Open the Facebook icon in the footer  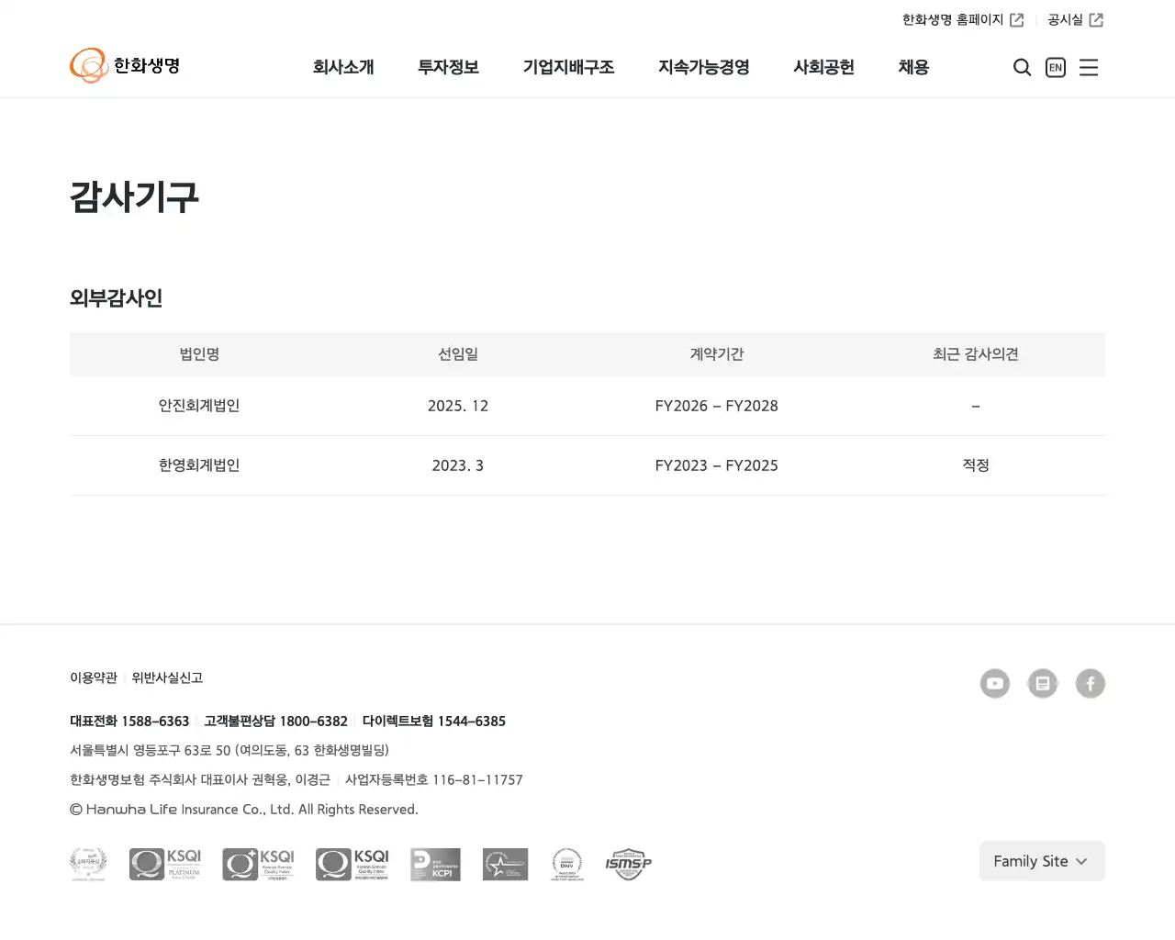tap(1091, 683)
